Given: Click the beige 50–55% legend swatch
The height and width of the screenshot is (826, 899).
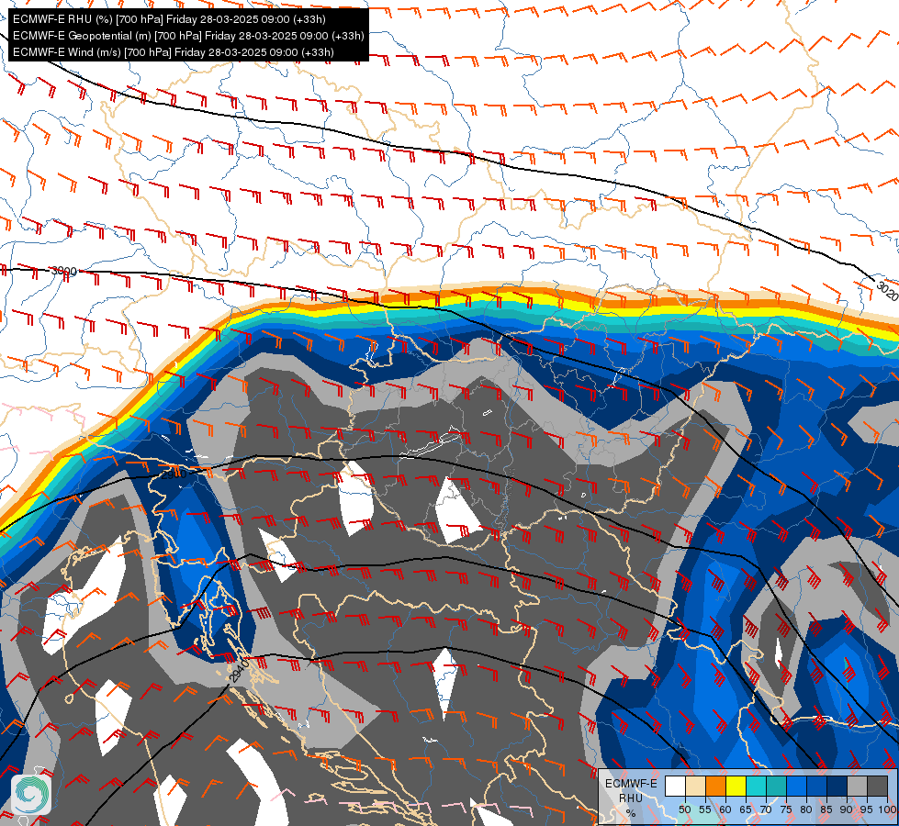Looking at the screenshot, I should [695, 786].
